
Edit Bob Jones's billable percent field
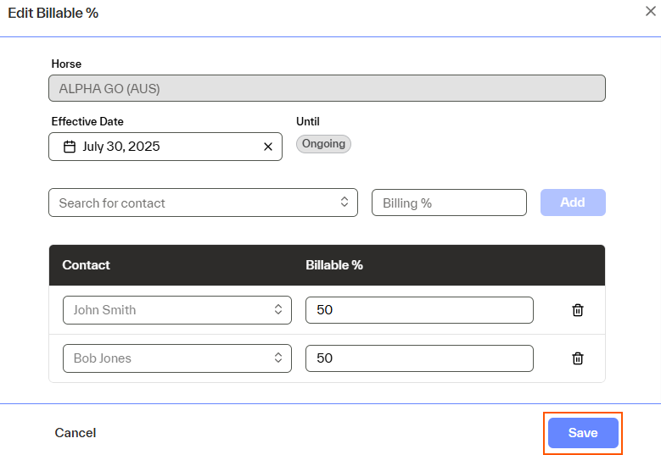pos(419,358)
